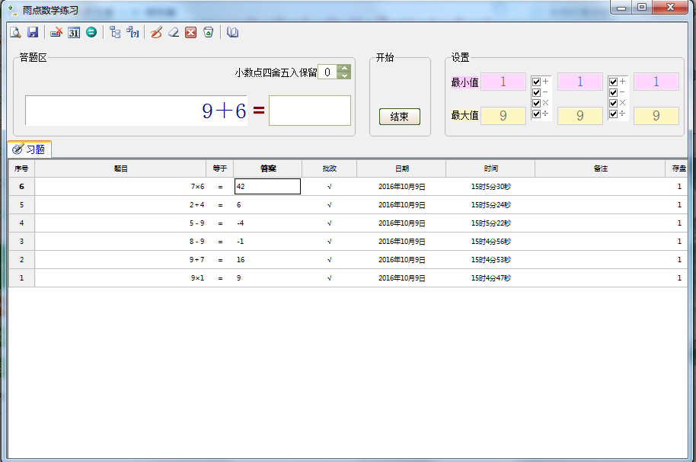696x462 pixels.
Task: Click the first pink 最小值 field
Action: click(x=503, y=82)
